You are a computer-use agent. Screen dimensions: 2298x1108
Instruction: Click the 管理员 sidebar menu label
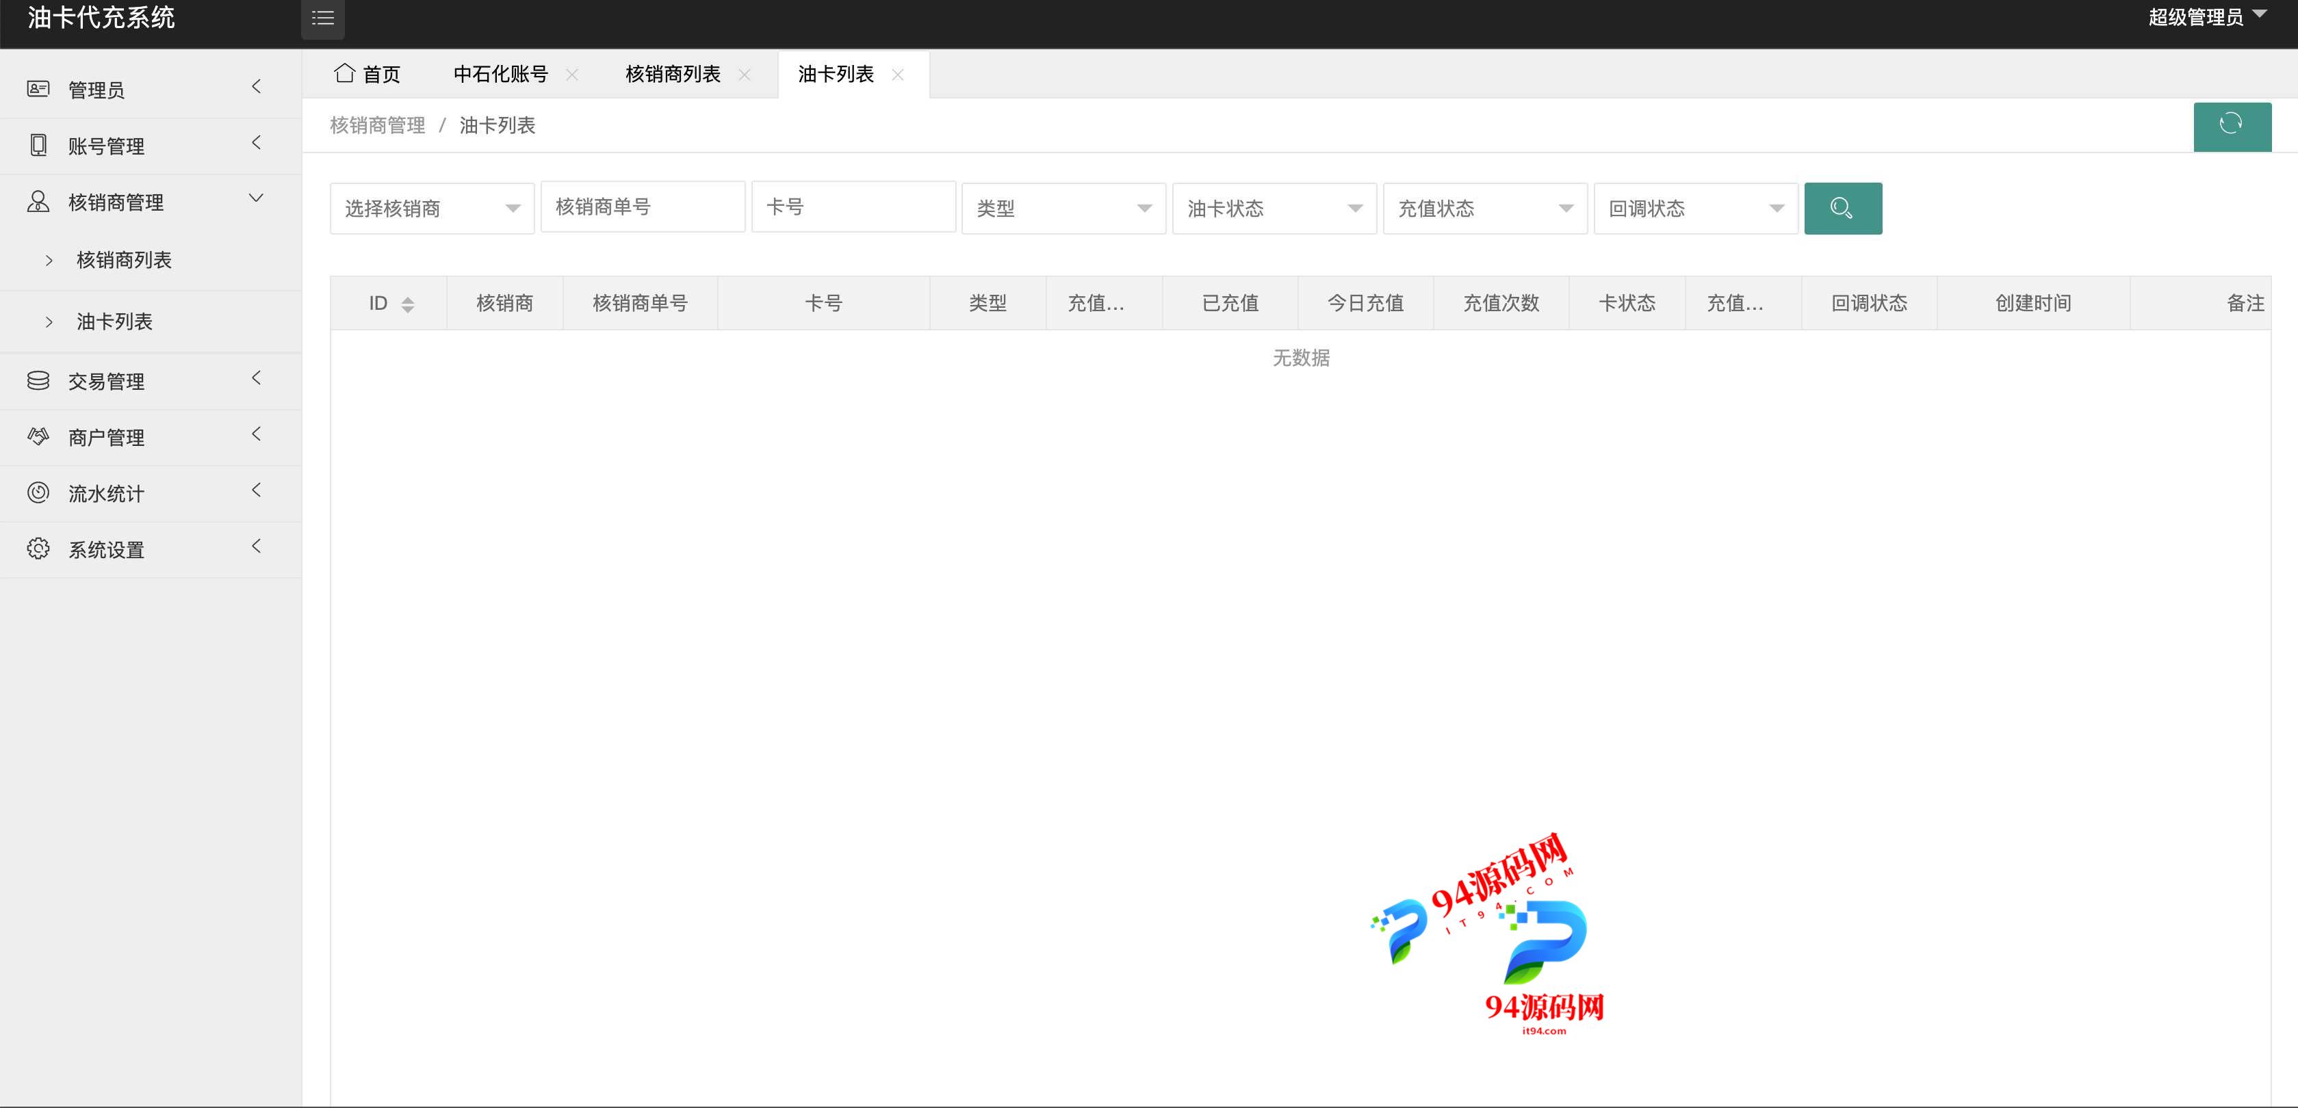tap(96, 90)
